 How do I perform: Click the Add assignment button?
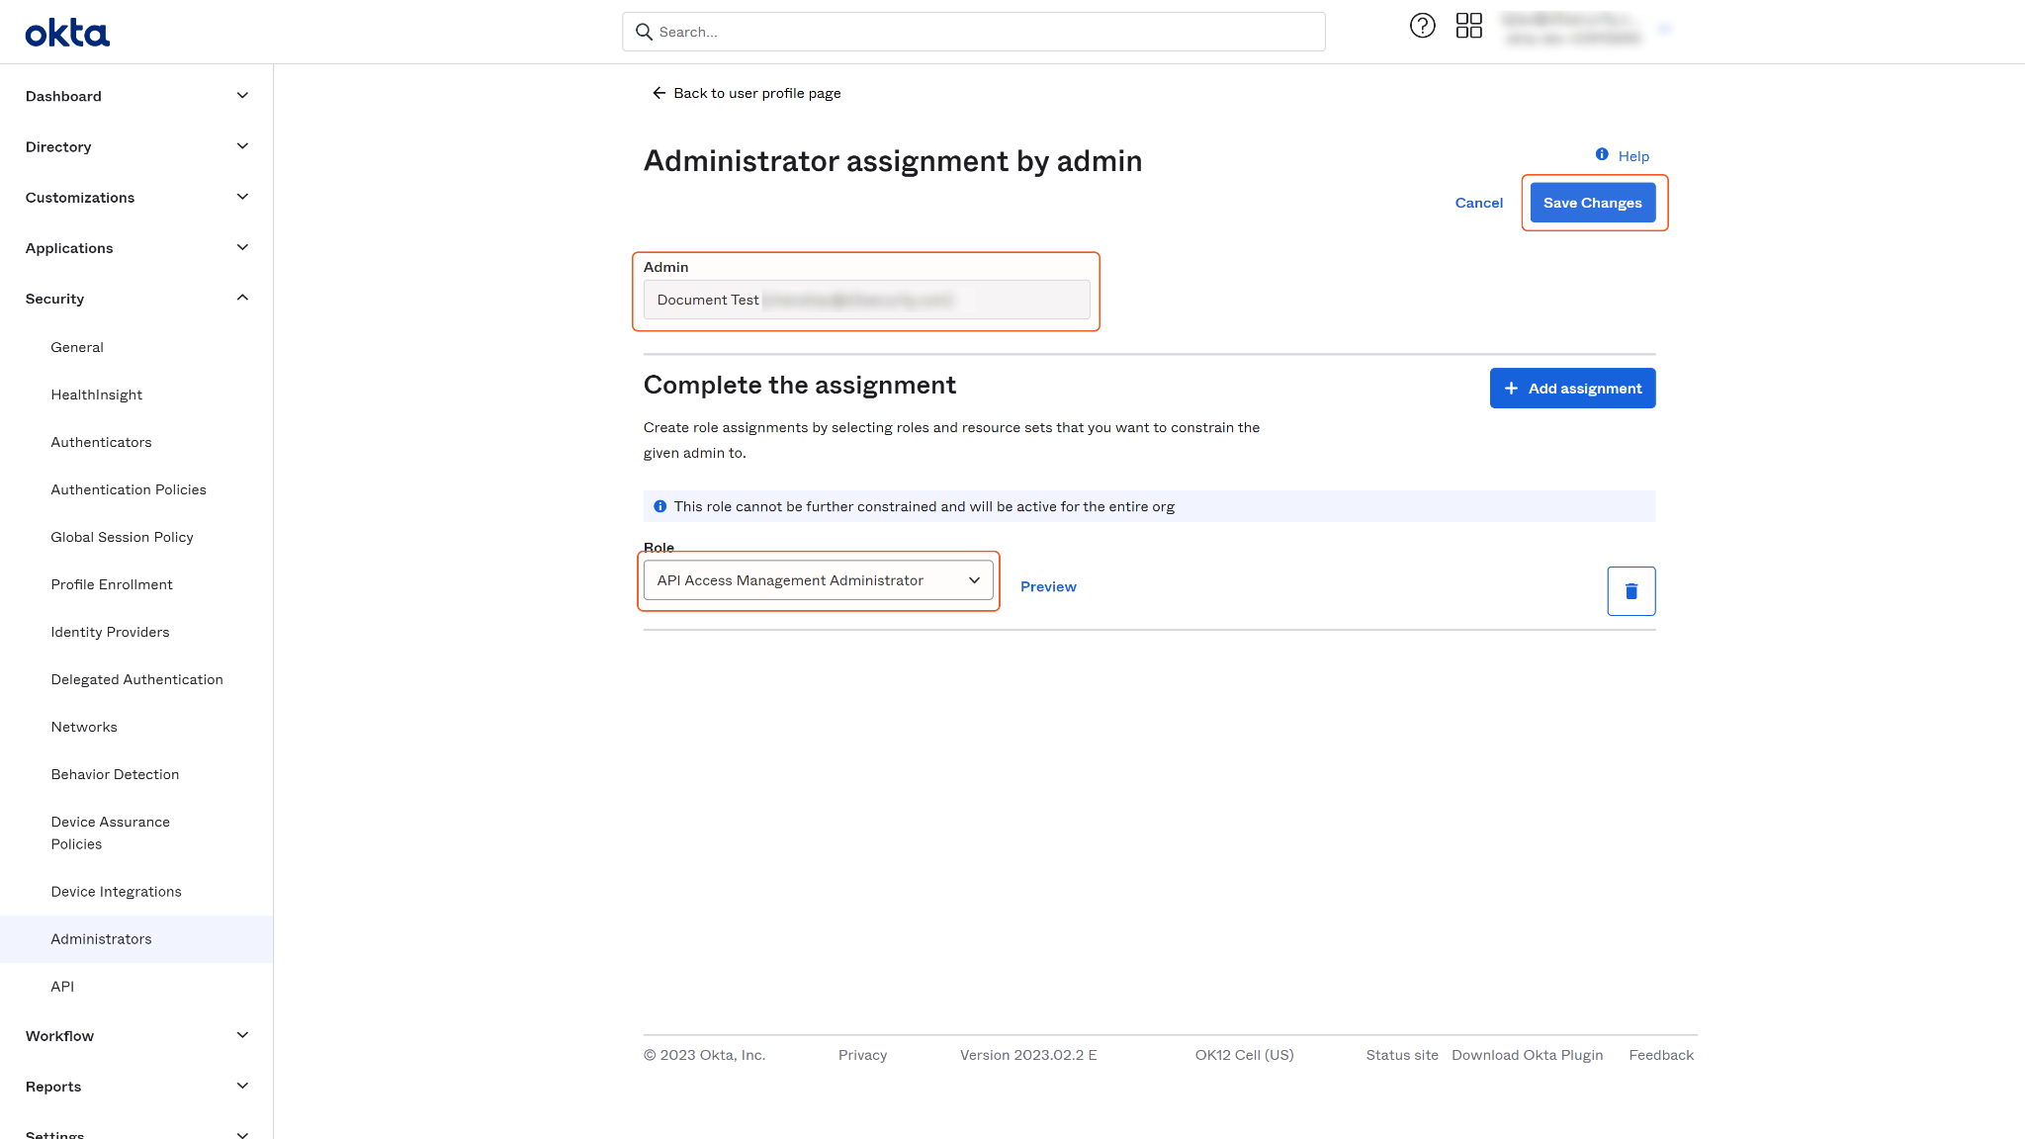point(1572,389)
